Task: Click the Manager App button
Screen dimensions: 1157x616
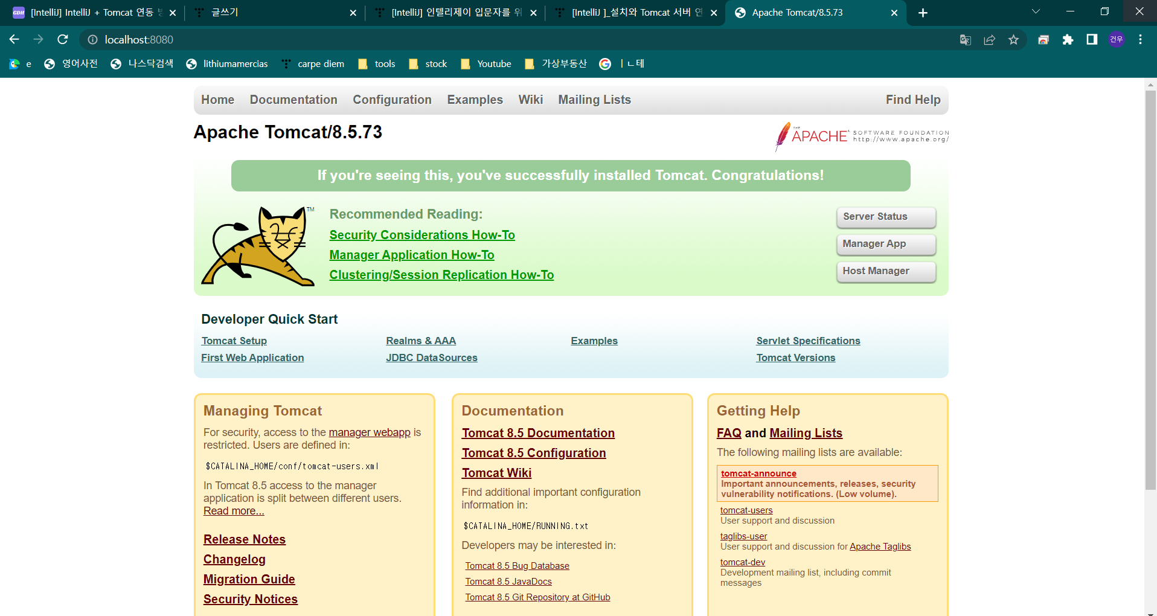Action: point(886,244)
